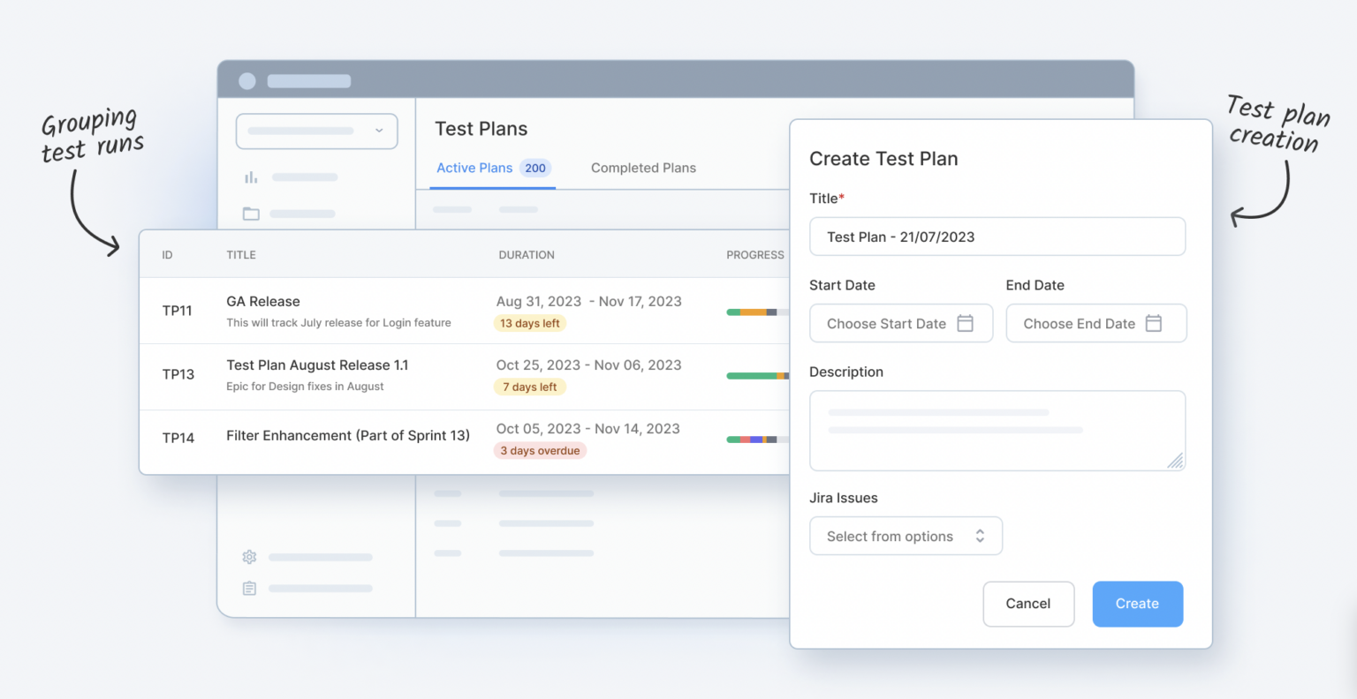This screenshot has height=699, width=1357.
Task: Click the bar chart icon in the sidebar
Action: [x=250, y=177]
